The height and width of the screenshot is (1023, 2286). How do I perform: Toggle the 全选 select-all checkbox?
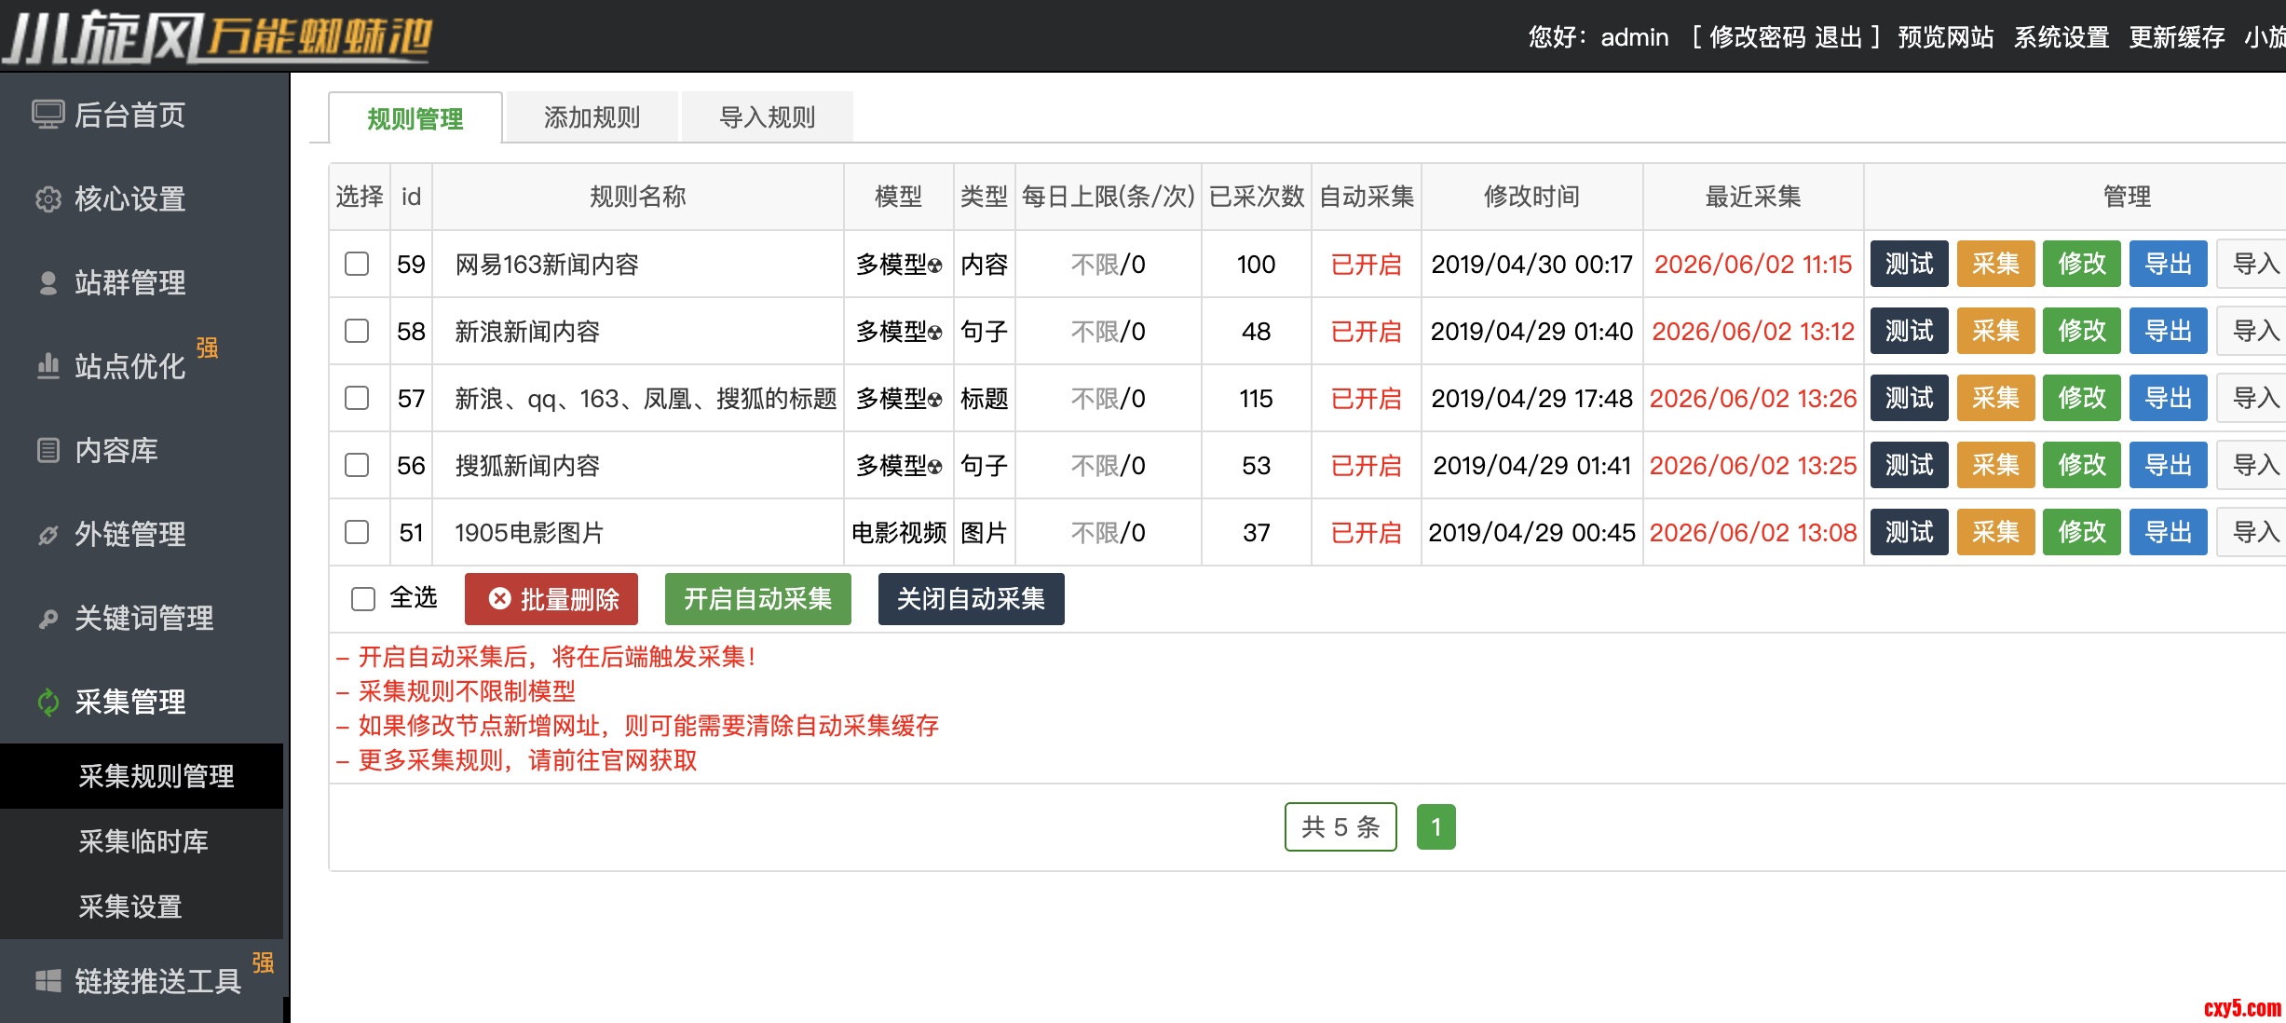pos(363,598)
